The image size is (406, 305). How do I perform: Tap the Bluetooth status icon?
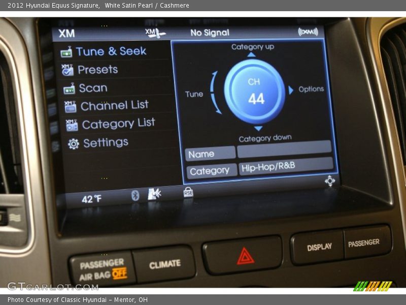click(136, 195)
